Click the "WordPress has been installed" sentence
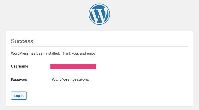 pyautogui.click(x=35, y=53)
